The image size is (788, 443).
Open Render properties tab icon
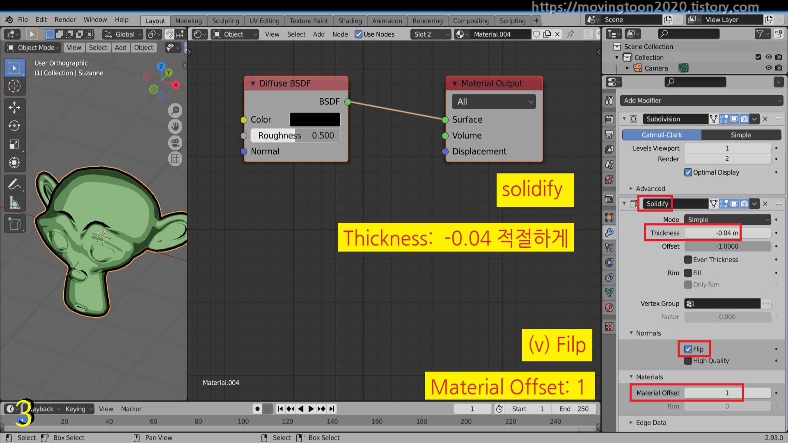[x=609, y=119]
